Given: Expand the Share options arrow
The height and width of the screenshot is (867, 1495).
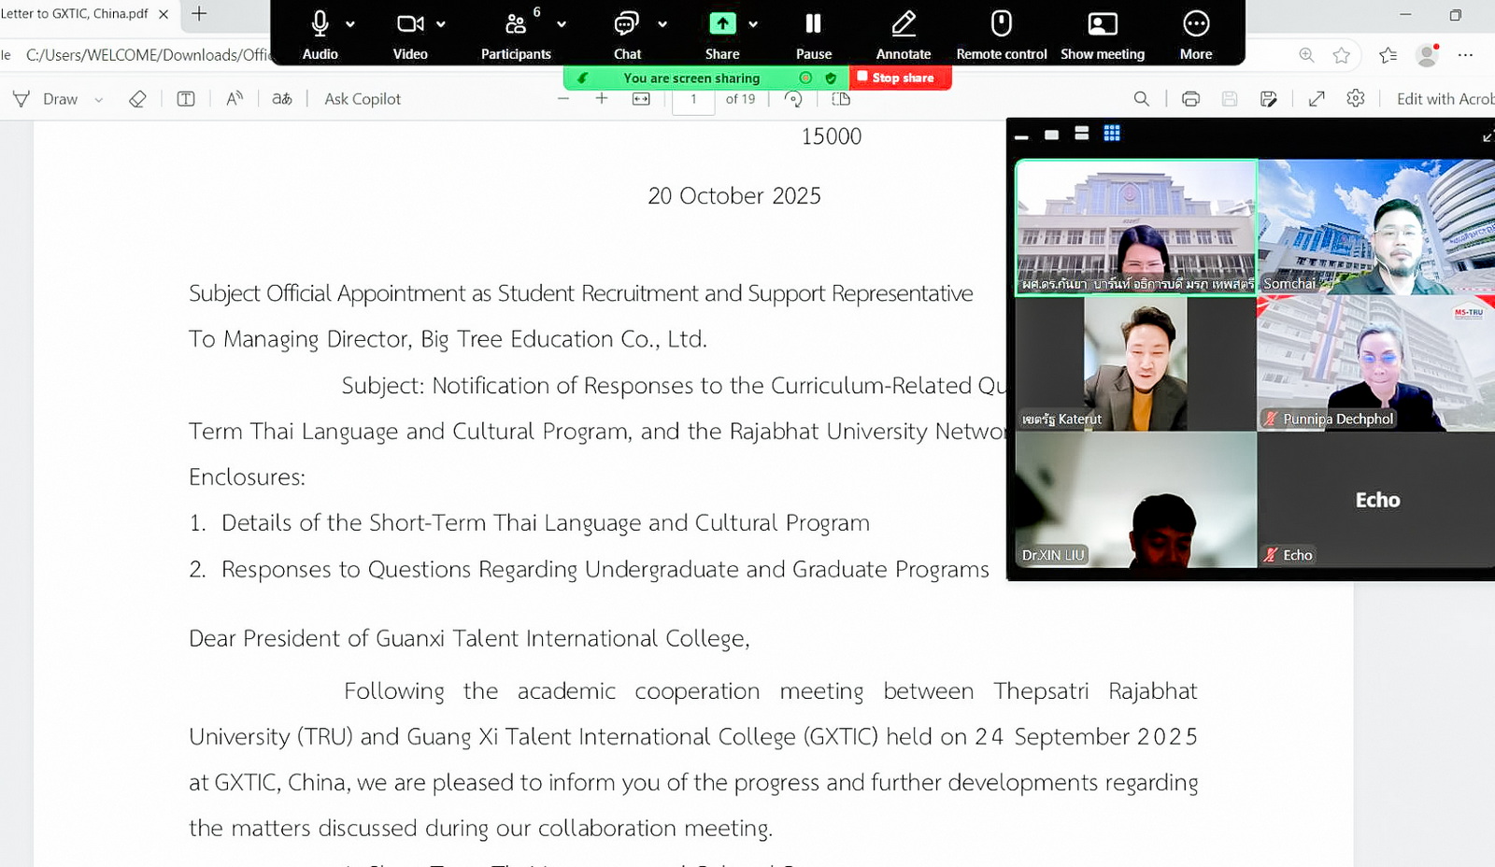Looking at the screenshot, I should [753, 24].
